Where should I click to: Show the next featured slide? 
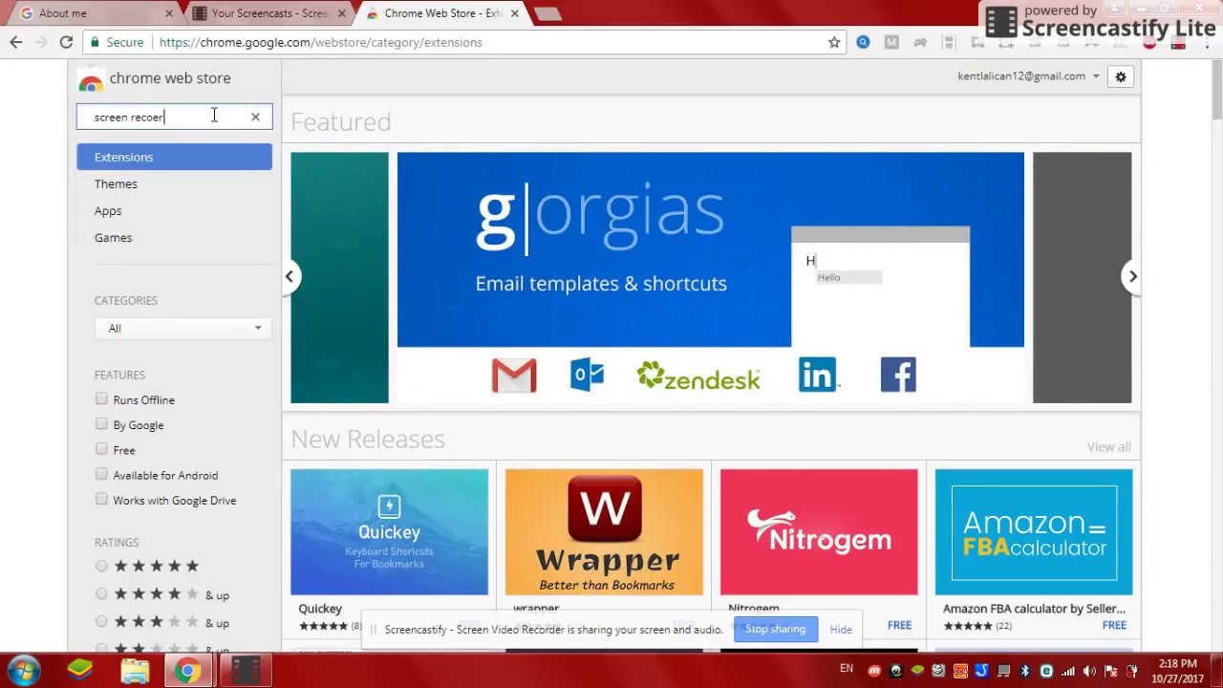click(1132, 276)
